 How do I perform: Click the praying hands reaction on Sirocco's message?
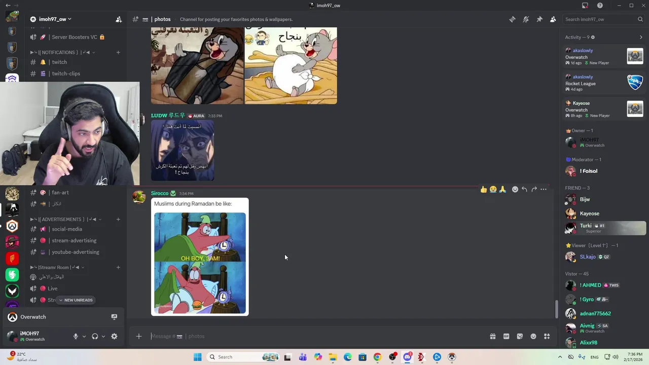502,189
